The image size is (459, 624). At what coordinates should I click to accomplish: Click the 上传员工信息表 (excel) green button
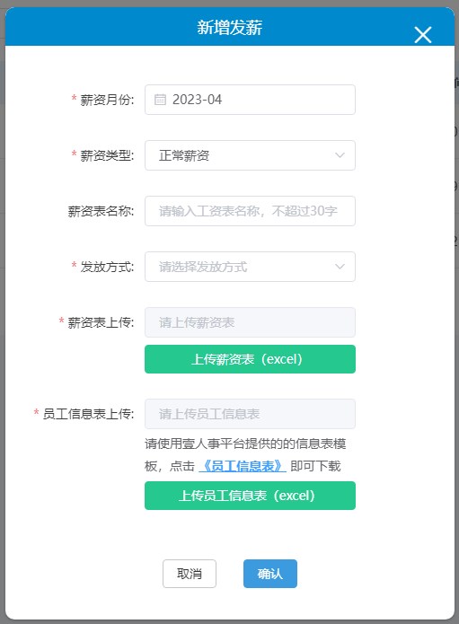pyautogui.click(x=250, y=496)
